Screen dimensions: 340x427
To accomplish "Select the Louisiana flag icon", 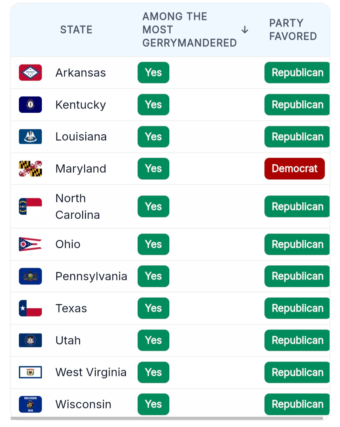I will pyautogui.click(x=30, y=137).
